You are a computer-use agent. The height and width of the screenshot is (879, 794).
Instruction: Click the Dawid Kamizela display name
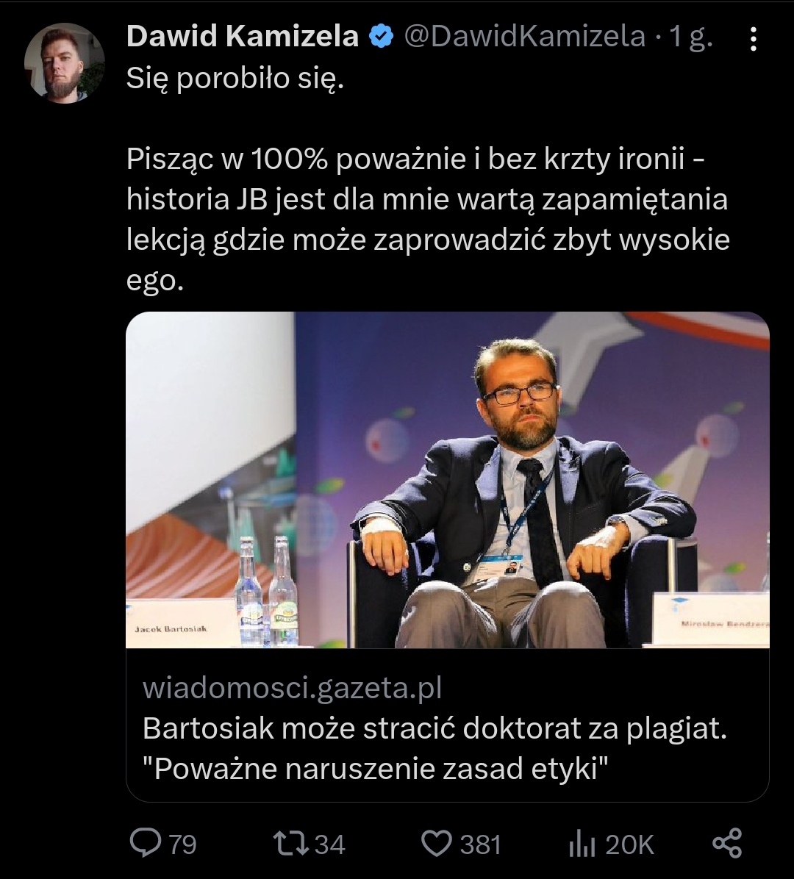coord(243,37)
